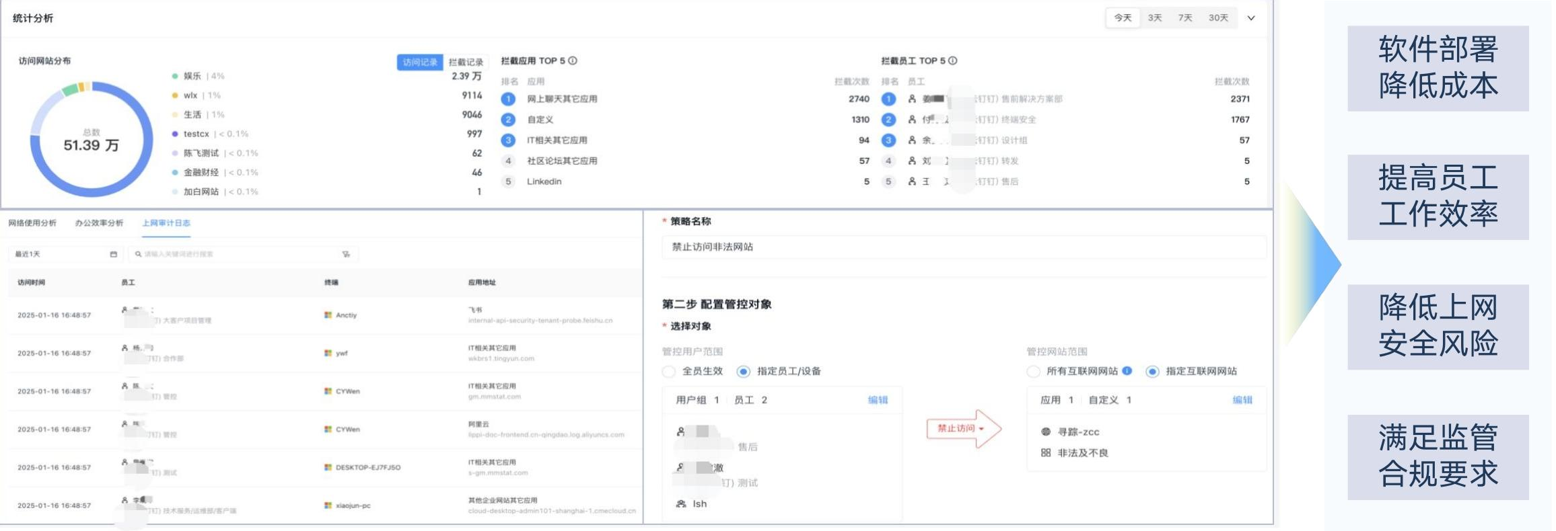Click the person icon of the employee with 1767 intercepts
Screen dimensions: 1556x531
click(912, 120)
